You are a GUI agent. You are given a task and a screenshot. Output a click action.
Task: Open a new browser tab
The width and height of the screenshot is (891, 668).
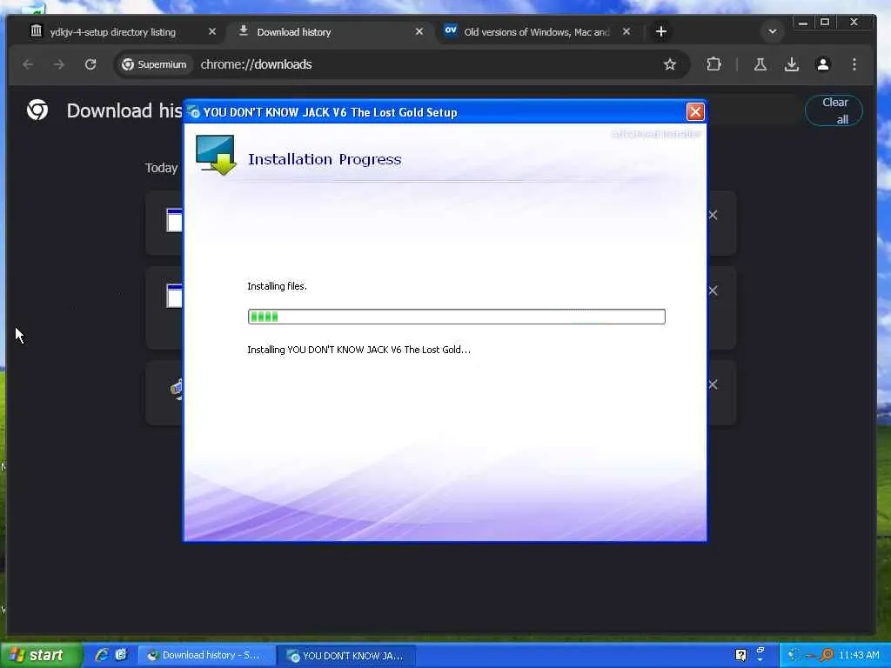[x=661, y=32]
